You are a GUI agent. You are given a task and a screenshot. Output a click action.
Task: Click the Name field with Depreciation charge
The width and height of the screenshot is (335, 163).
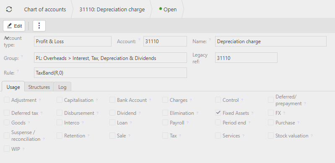pos(271,41)
